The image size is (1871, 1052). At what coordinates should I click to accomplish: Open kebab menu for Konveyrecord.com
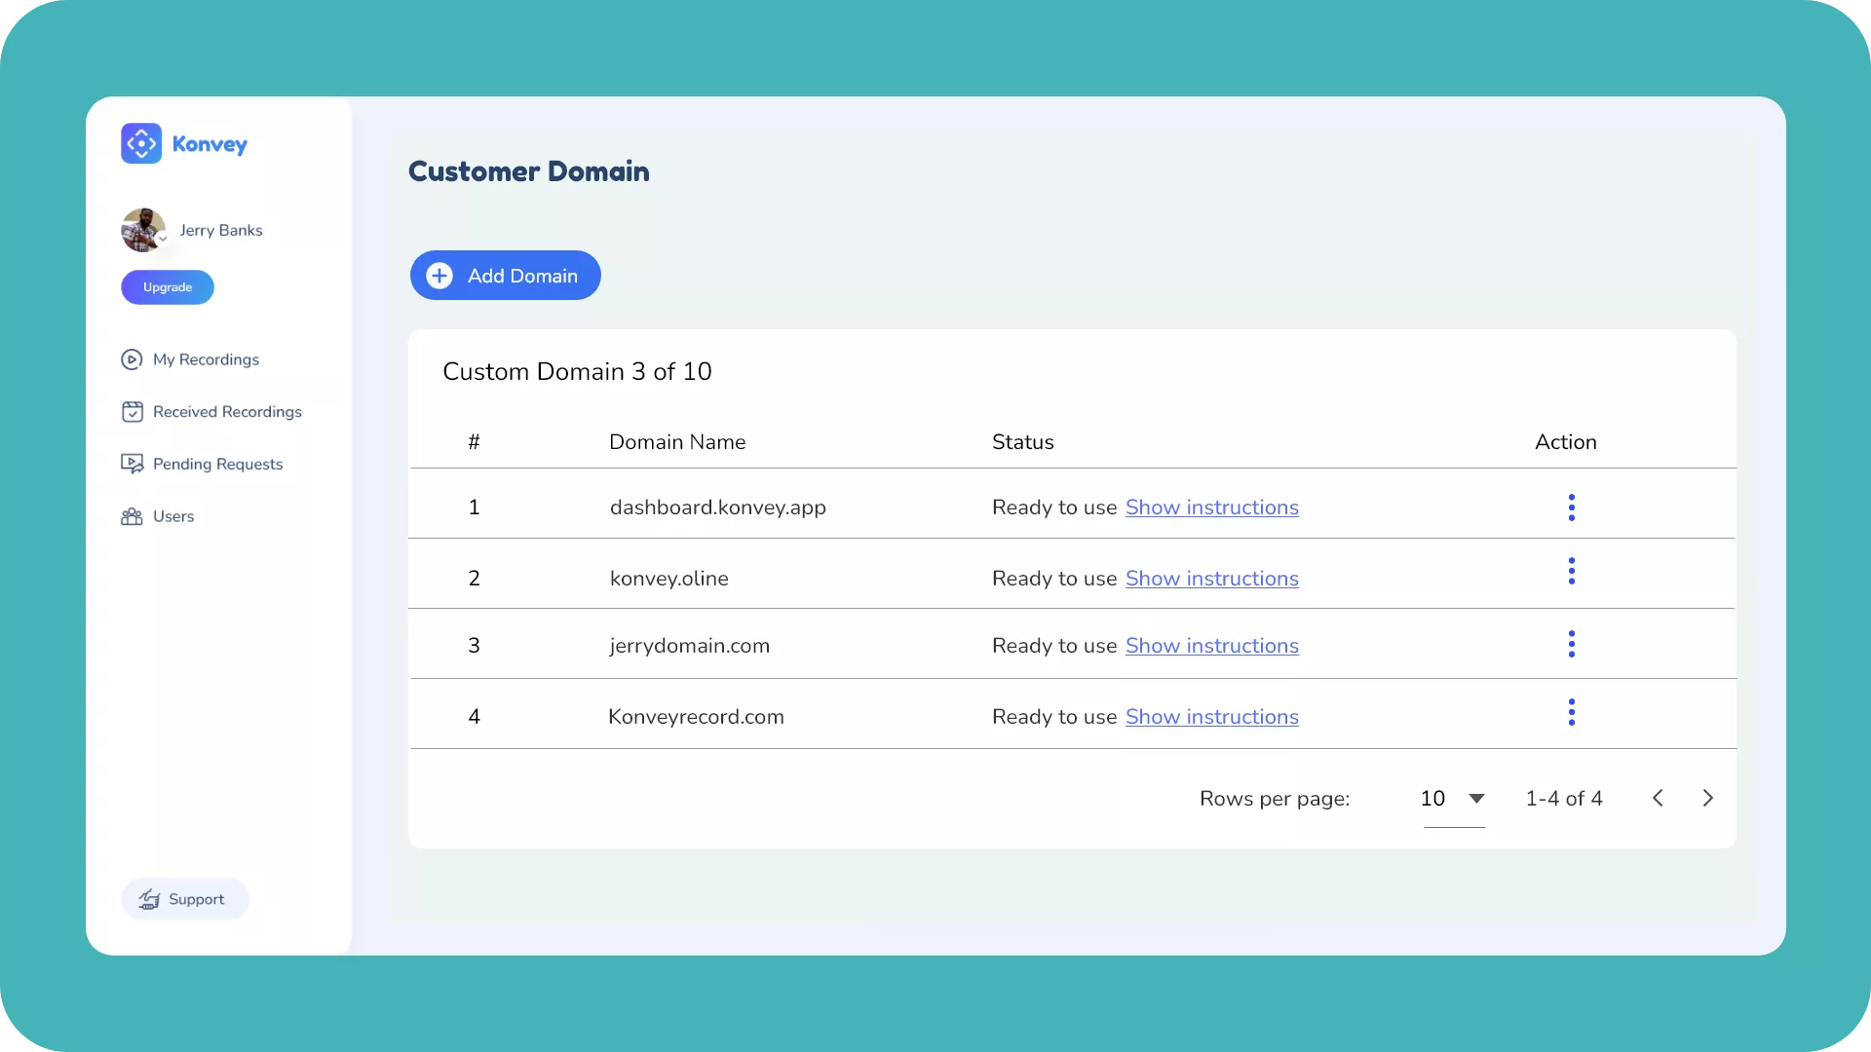[1571, 713]
